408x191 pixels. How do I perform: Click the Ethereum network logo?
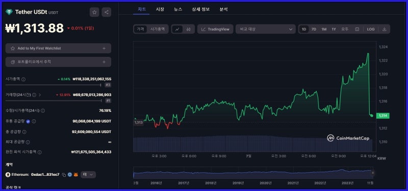click(8, 175)
